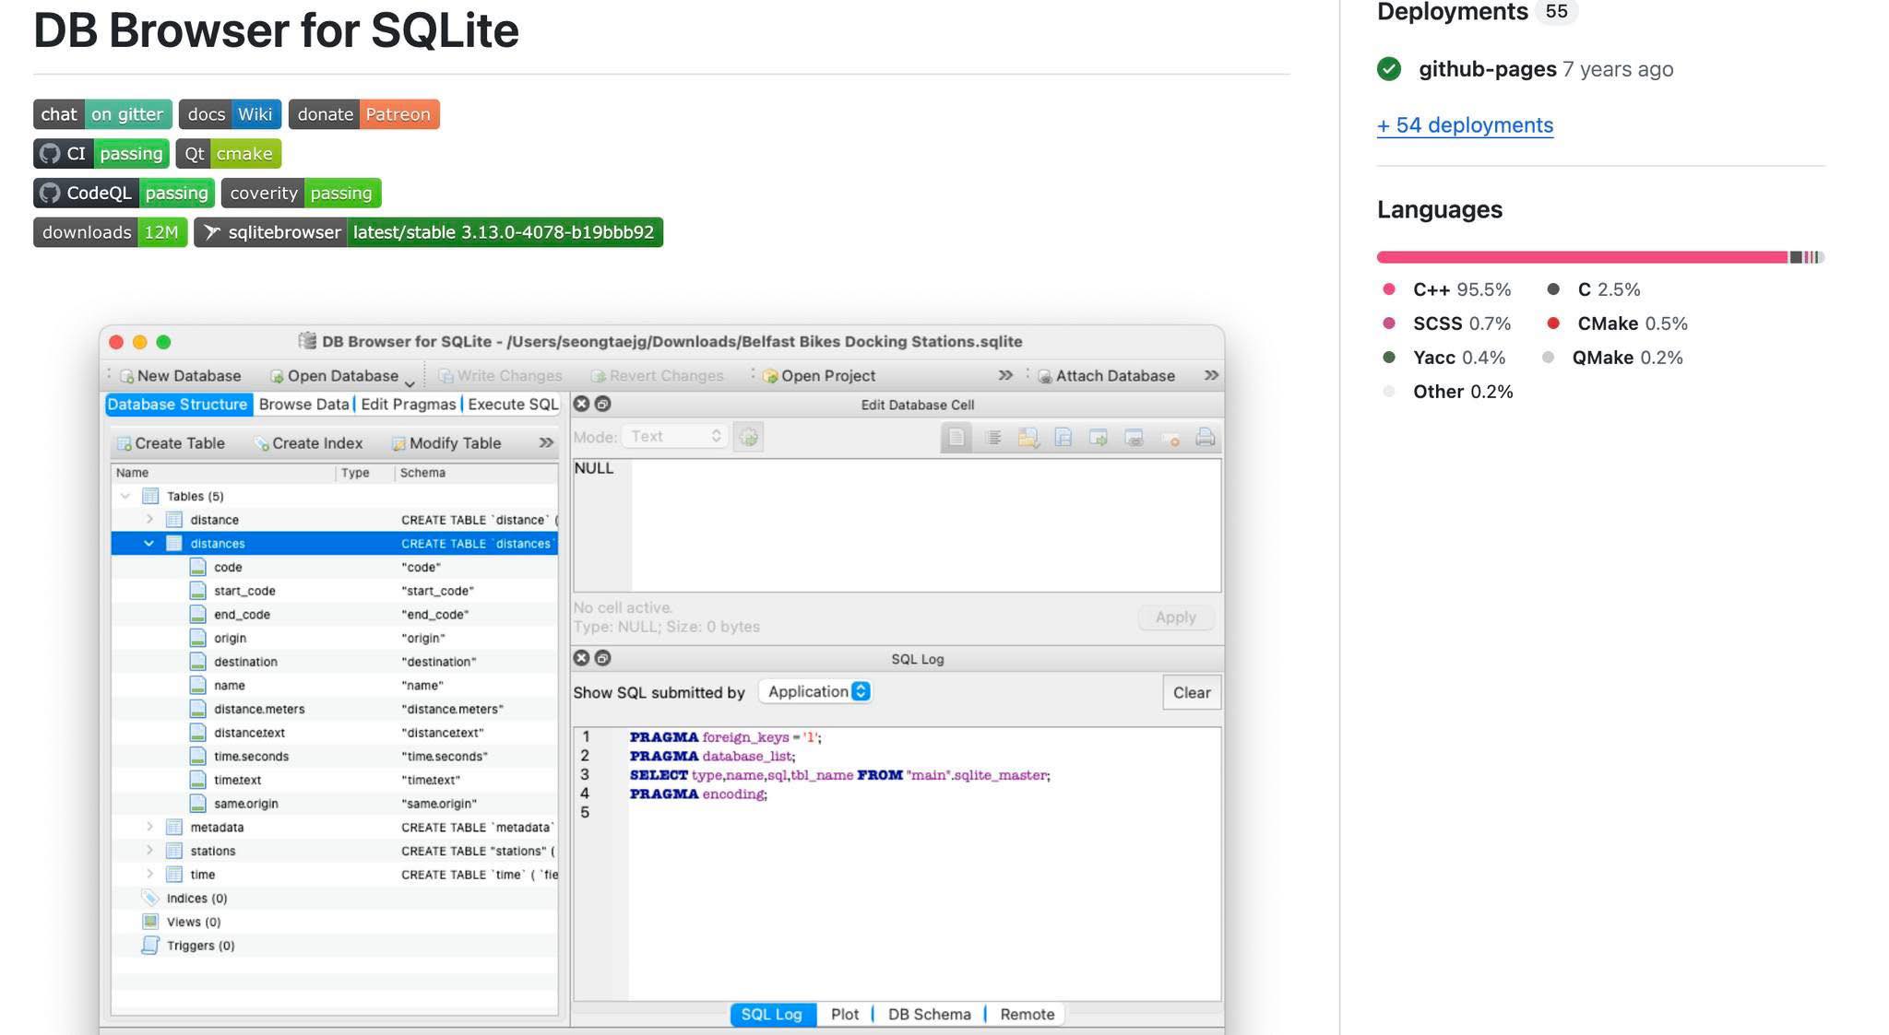Click the New Database toolbar icon
1889x1035 pixels.
(126, 376)
